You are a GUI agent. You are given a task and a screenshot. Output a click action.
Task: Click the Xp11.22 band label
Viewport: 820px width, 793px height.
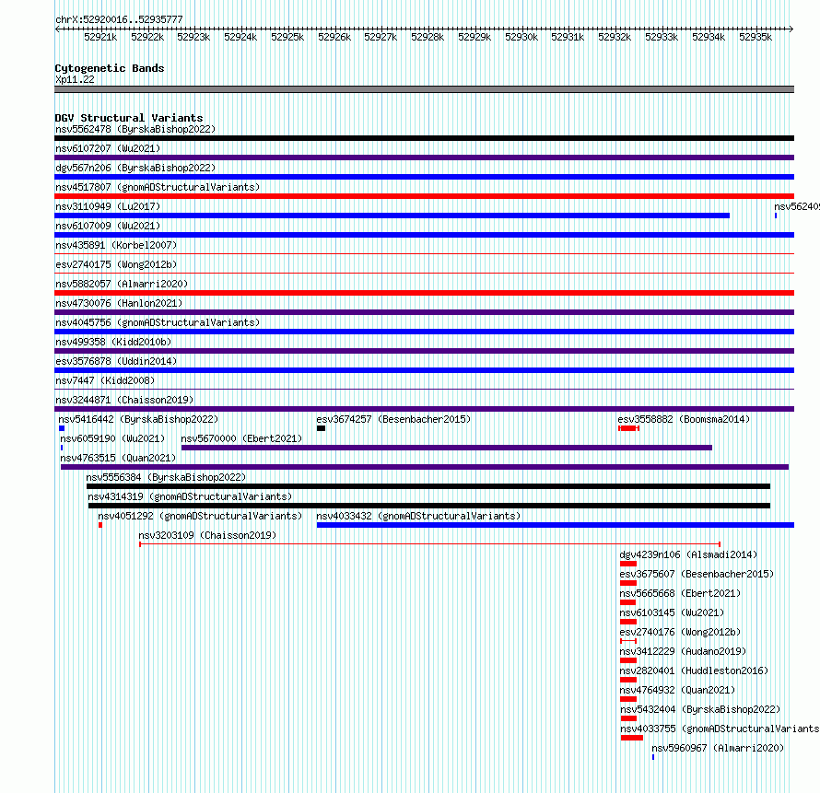(75, 79)
